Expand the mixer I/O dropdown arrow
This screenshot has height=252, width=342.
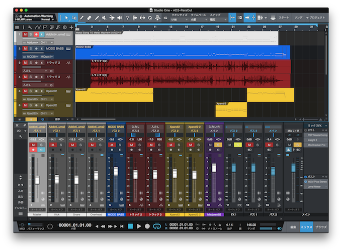click(x=25, y=131)
